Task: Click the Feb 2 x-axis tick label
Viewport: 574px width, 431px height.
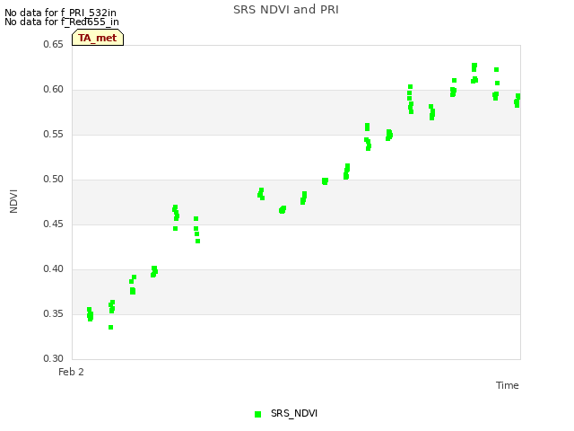Action: click(x=71, y=372)
